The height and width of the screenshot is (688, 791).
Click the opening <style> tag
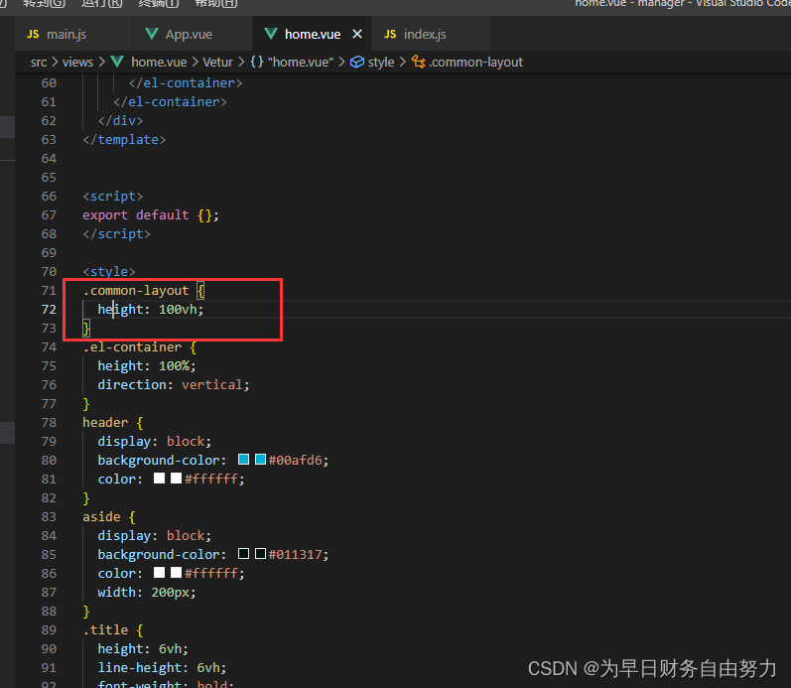[109, 272]
